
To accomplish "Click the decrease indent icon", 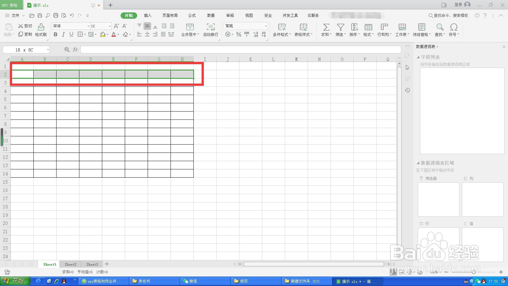I will 164,26.
